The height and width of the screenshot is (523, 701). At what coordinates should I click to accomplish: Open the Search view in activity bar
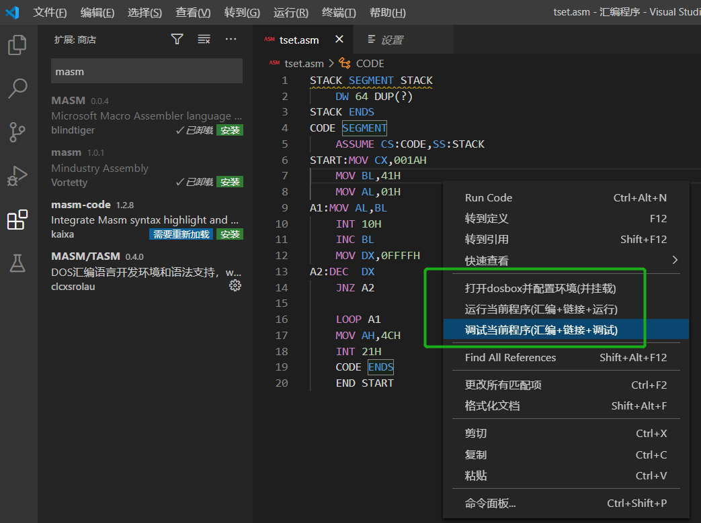pos(17,89)
